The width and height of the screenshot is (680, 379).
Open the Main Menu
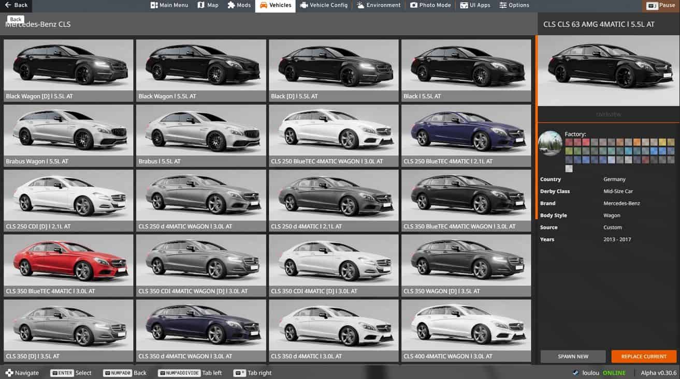point(169,5)
